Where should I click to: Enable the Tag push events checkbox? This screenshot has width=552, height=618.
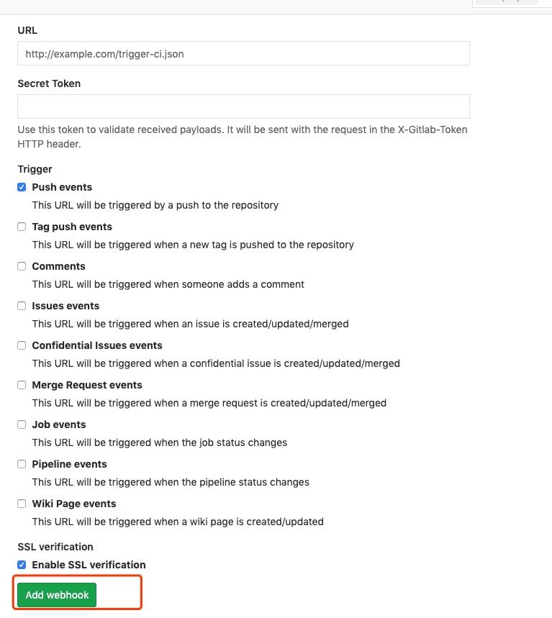tap(22, 227)
